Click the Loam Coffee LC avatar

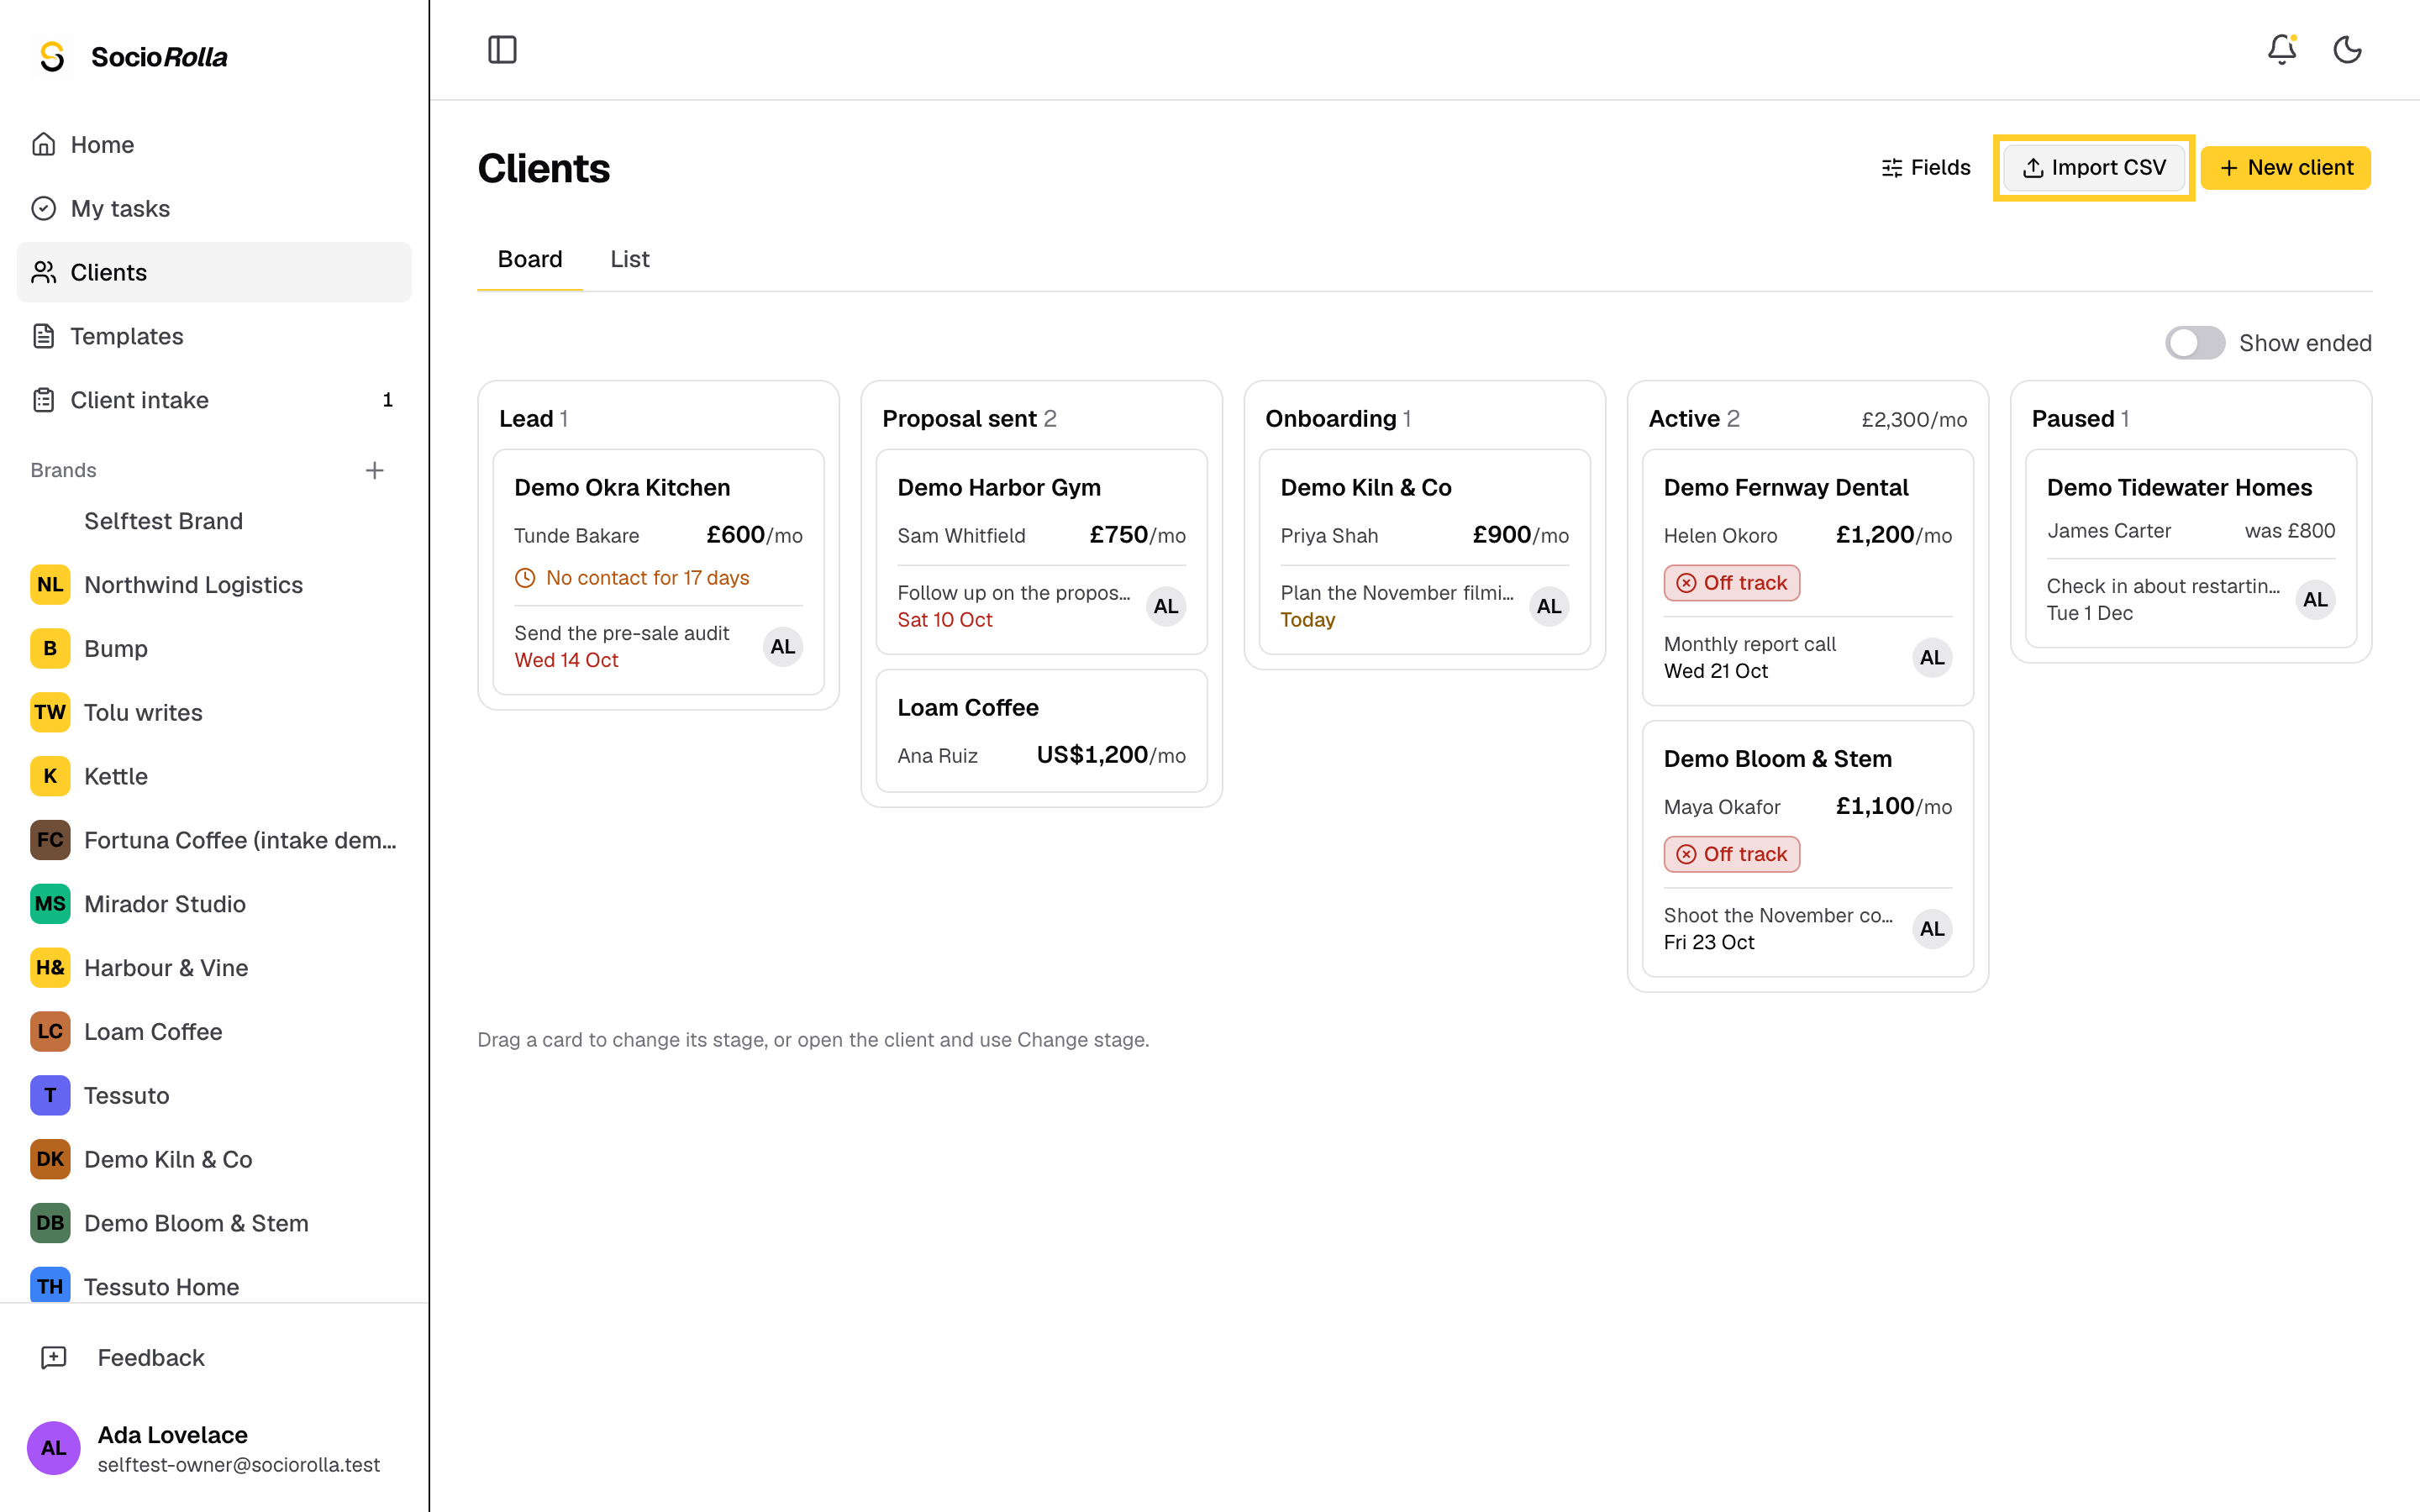tap(50, 1032)
